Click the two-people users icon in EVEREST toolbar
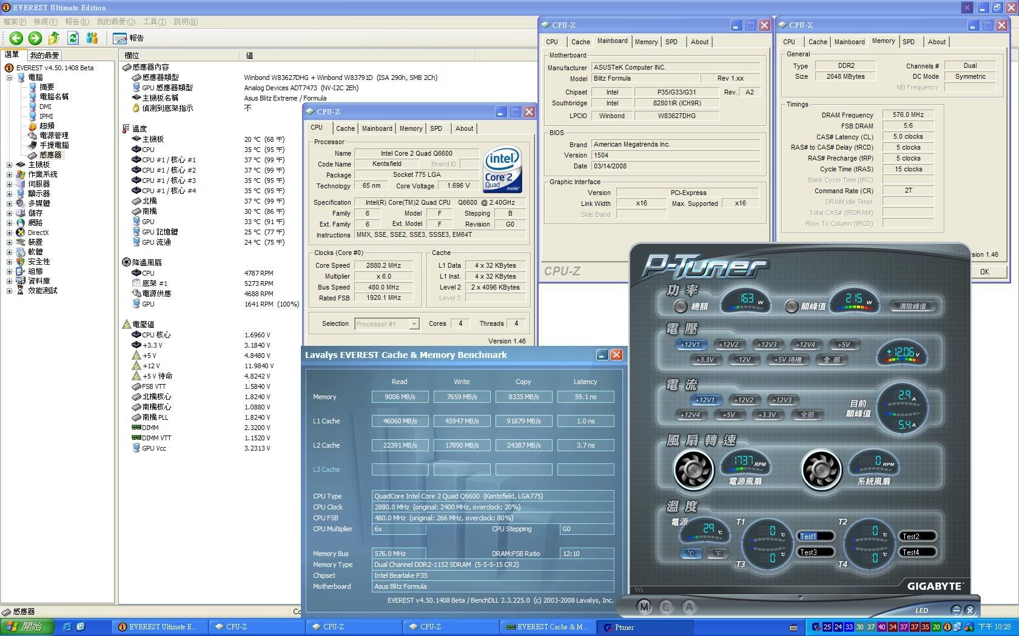1019x636 pixels. click(x=92, y=38)
